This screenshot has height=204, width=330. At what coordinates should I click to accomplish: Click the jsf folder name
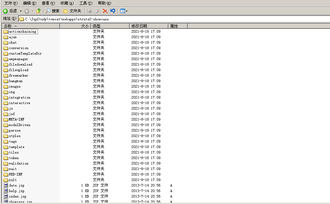(12, 114)
